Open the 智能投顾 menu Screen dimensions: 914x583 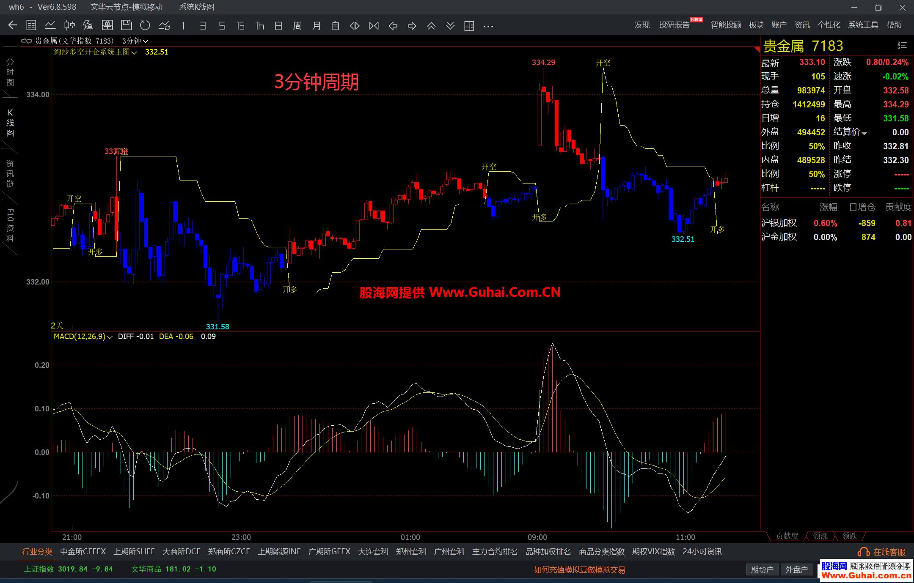726,25
